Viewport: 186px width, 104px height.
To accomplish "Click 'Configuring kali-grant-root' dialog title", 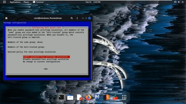I will point(46,27).
